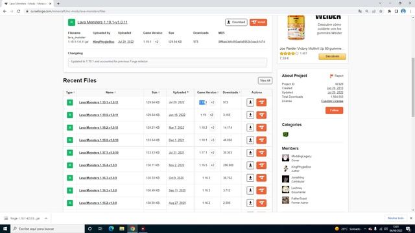
Task: Open the Chrome profile avatar
Action: click(403, 11)
